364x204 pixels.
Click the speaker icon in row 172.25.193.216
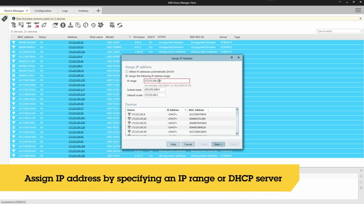[x=14, y=52]
